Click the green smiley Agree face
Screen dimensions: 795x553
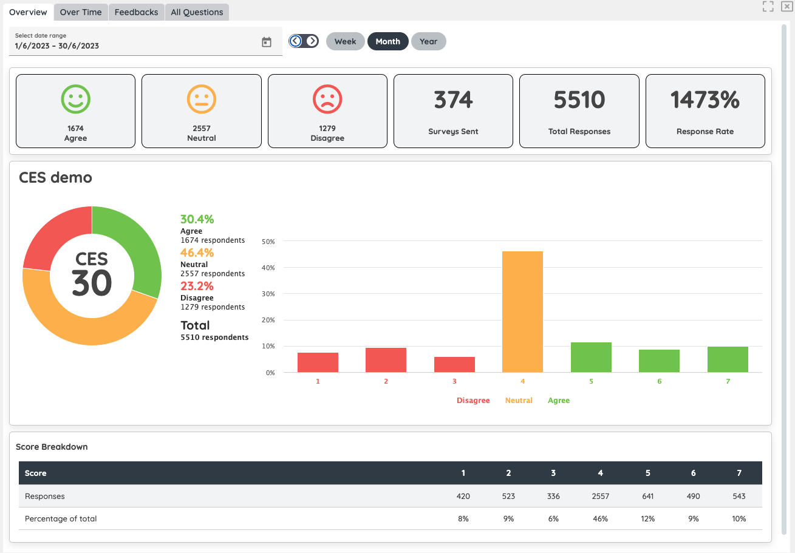tap(75, 99)
